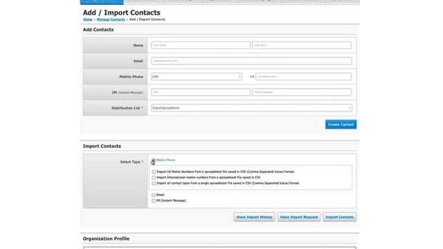Select the IM (Instant Message) radio
This screenshot has width=443, height=249.
pos(154,201)
